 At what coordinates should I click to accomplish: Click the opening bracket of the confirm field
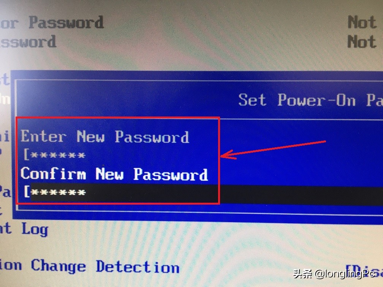coord(26,192)
